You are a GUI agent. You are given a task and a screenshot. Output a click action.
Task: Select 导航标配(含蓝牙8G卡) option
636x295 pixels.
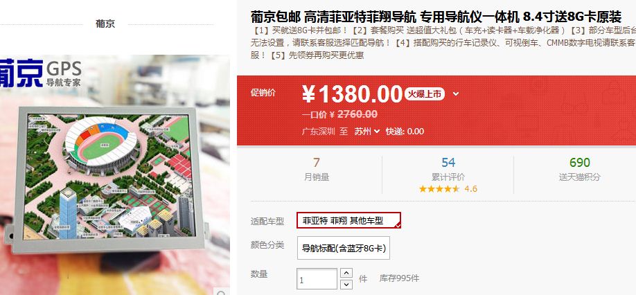pyautogui.click(x=344, y=248)
